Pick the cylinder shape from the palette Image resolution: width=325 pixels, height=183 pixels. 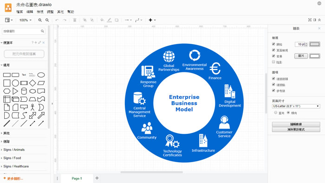click(x=24, y=91)
